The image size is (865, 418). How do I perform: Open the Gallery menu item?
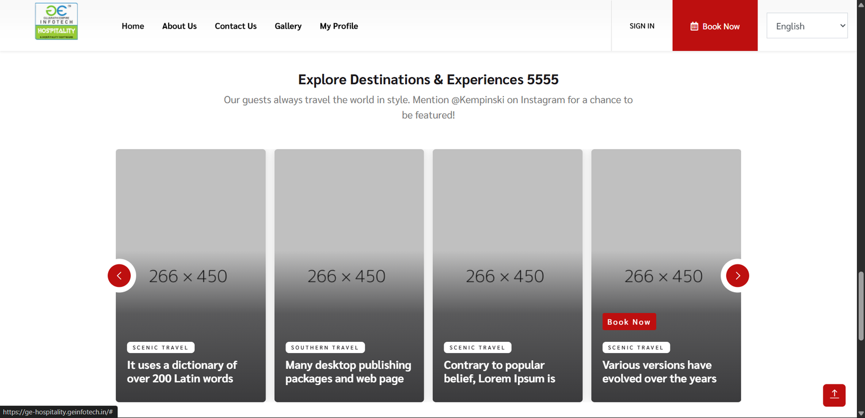[x=288, y=26]
